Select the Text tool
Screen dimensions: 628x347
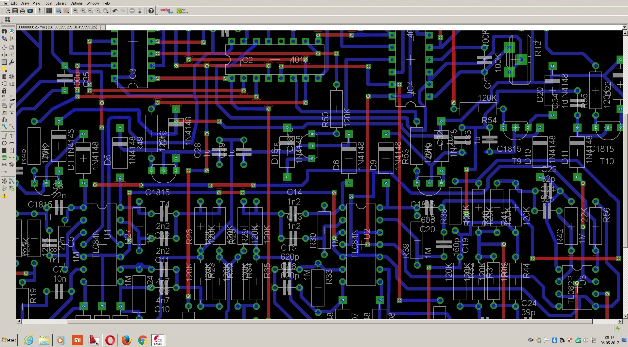tap(12, 136)
